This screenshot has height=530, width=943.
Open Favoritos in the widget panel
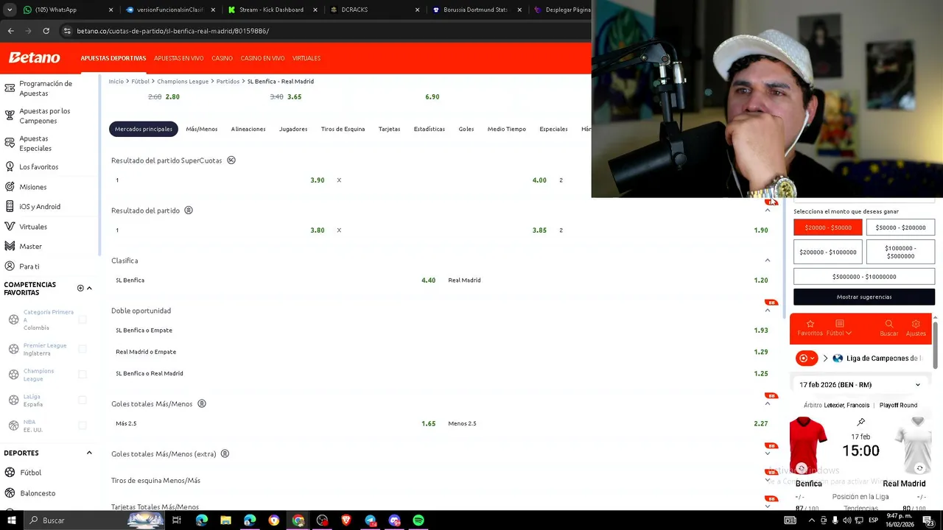pyautogui.click(x=810, y=328)
